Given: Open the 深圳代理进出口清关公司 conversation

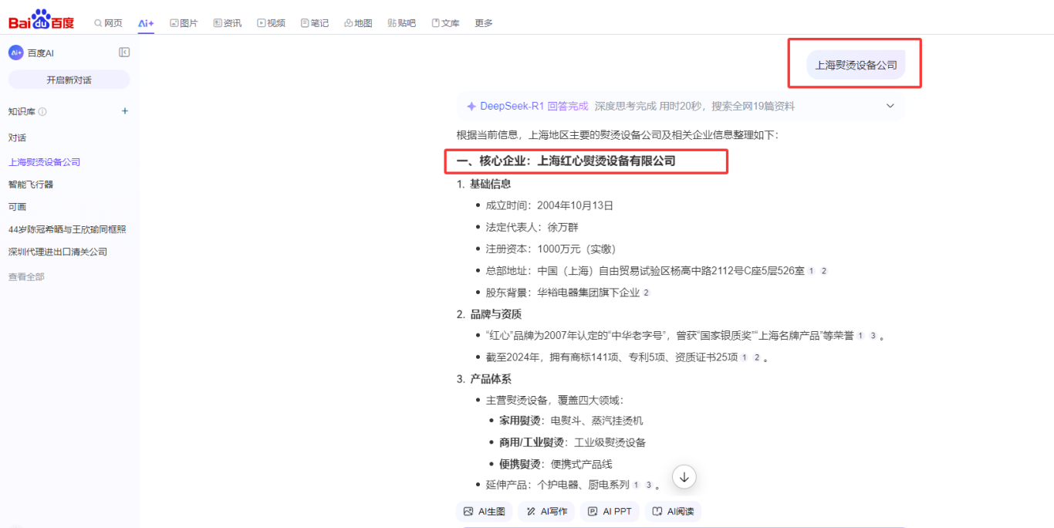Looking at the screenshot, I should [58, 252].
